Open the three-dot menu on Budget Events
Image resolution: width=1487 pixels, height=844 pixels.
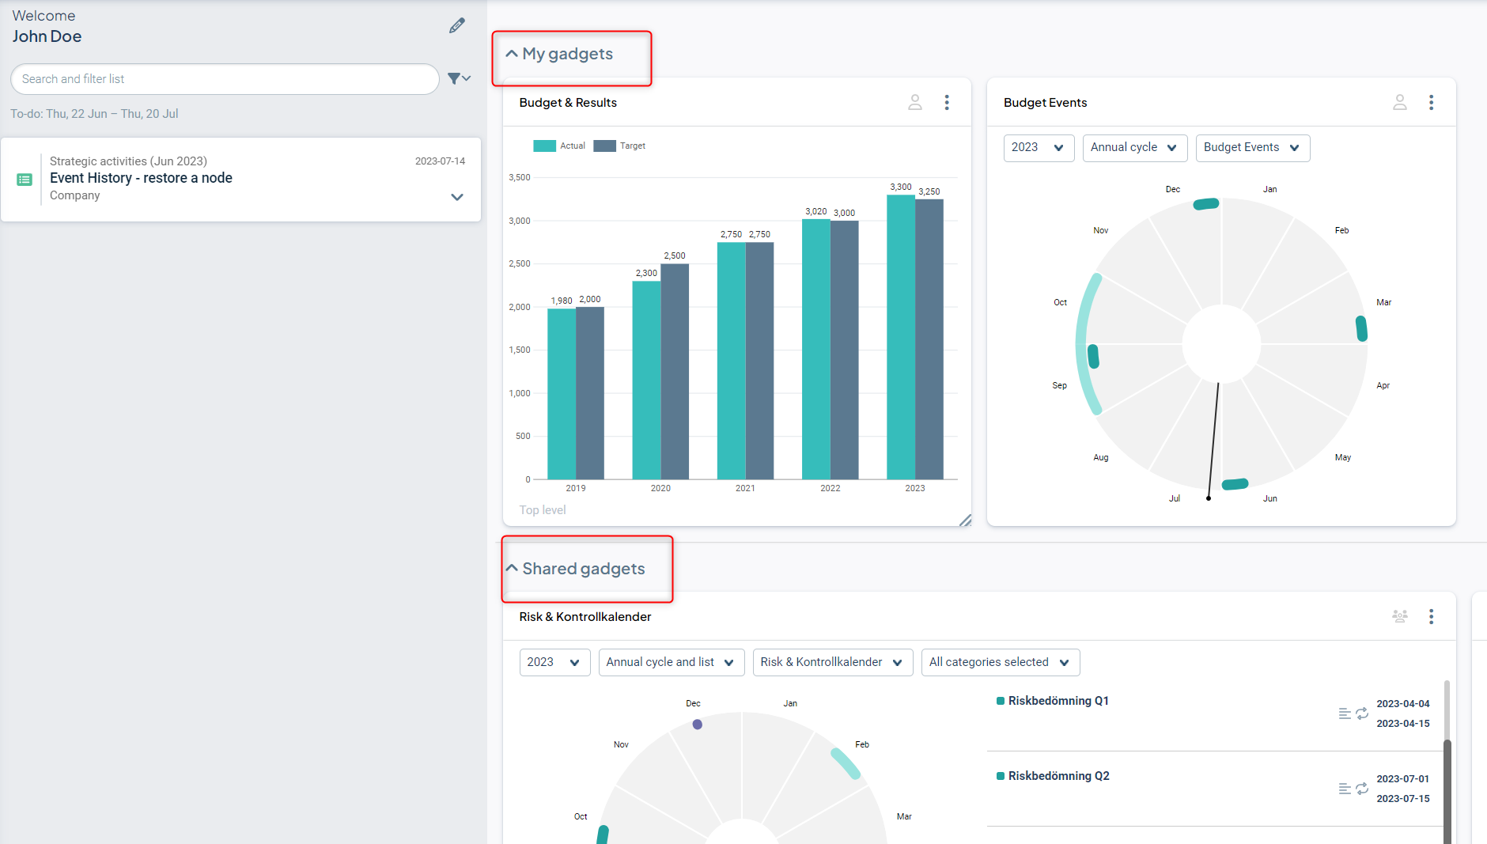1431,102
